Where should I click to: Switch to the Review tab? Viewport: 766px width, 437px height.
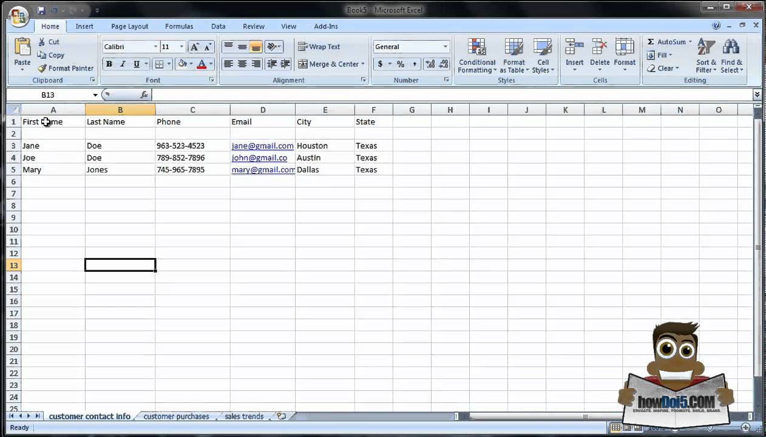click(x=254, y=27)
